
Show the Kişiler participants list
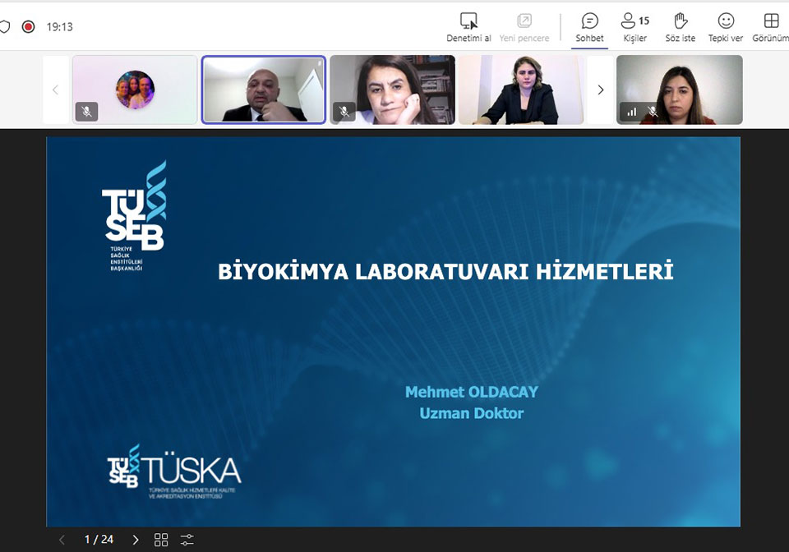click(634, 26)
